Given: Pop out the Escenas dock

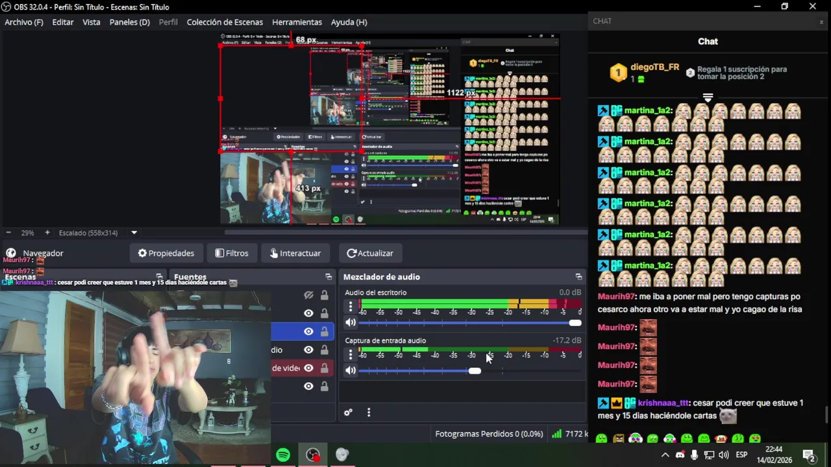Looking at the screenshot, I should [159, 277].
